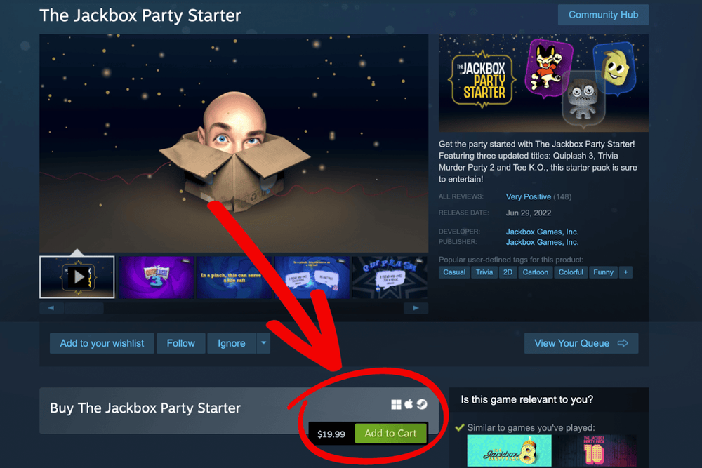This screenshot has width=702, height=468.
Task: Add to your wishlist
Action: [x=102, y=343]
